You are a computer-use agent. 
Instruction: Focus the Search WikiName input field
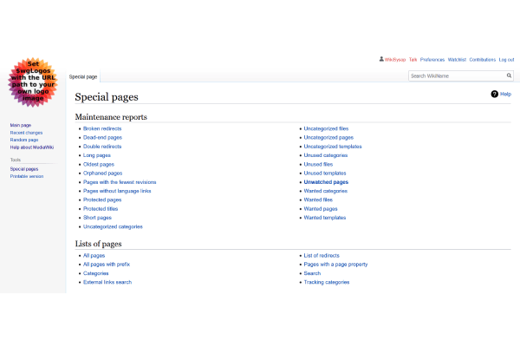456,75
